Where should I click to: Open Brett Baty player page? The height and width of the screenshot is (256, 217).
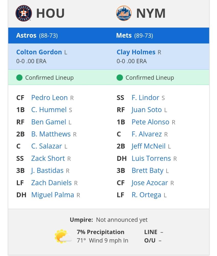[x=147, y=170]
